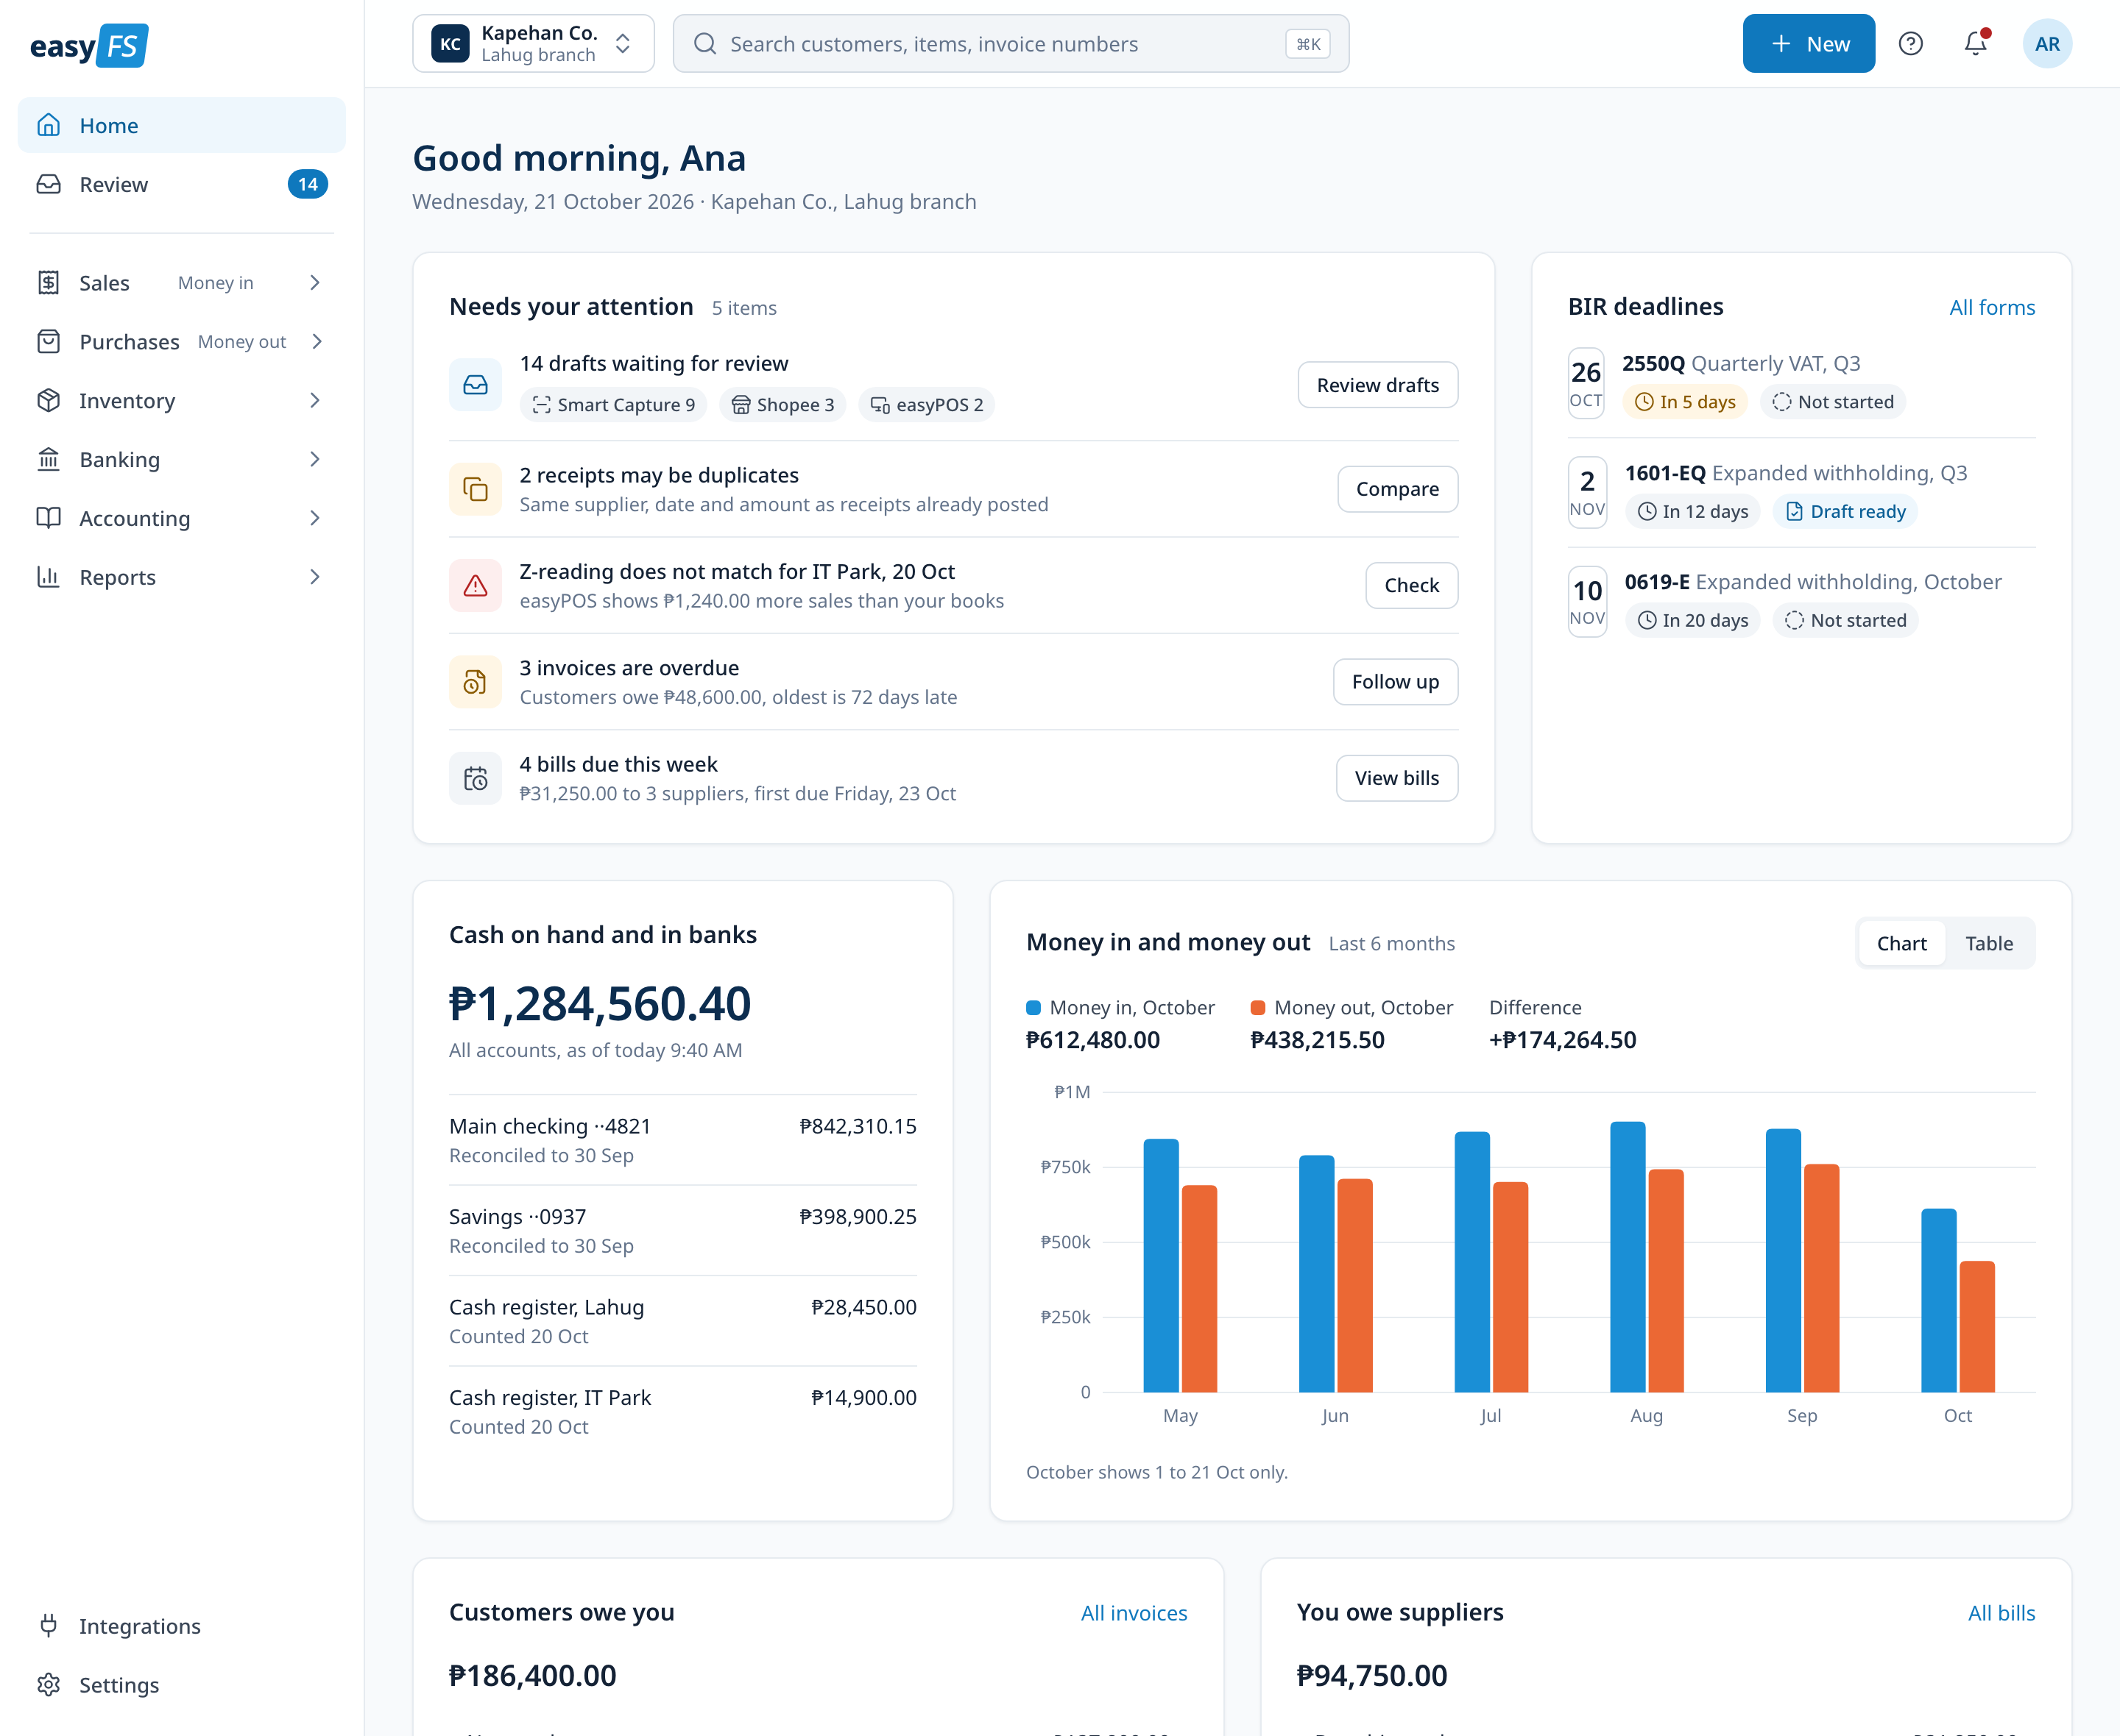
Task: Click the Smart Capture 9 chip
Action: [613, 405]
